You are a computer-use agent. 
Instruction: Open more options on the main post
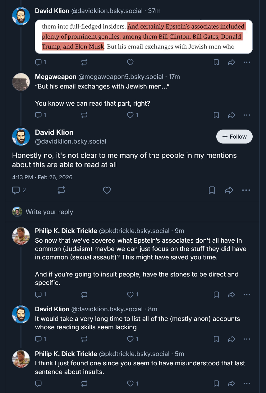[x=246, y=190]
